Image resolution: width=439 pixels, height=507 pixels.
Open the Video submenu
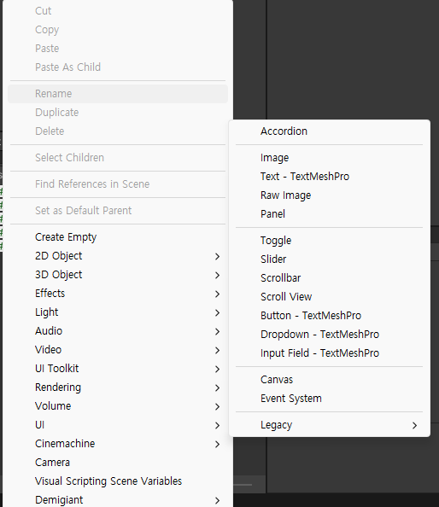[118, 350]
